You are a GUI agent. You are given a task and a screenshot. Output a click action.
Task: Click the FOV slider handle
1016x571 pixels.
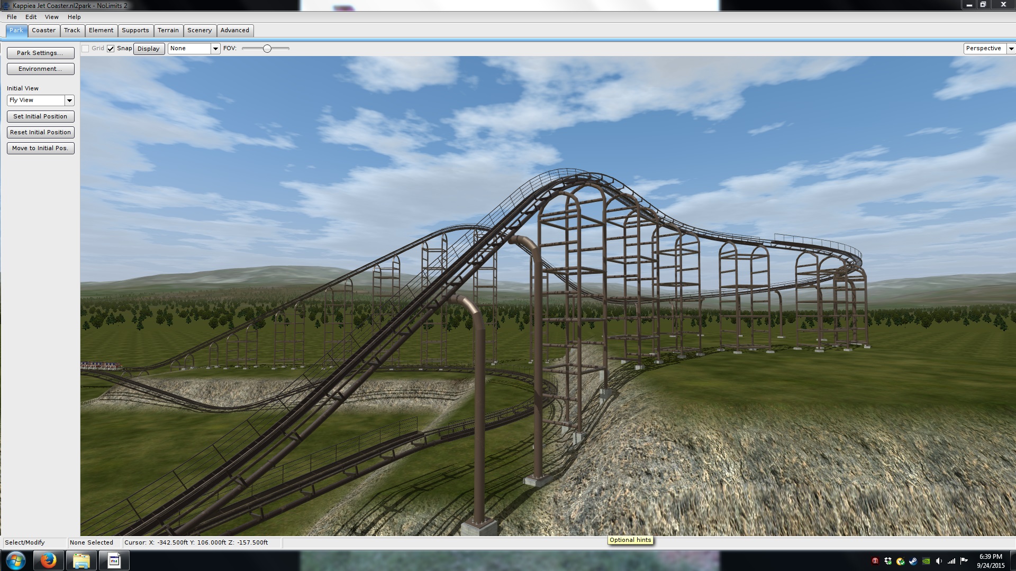pyautogui.click(x=267, y=49)
